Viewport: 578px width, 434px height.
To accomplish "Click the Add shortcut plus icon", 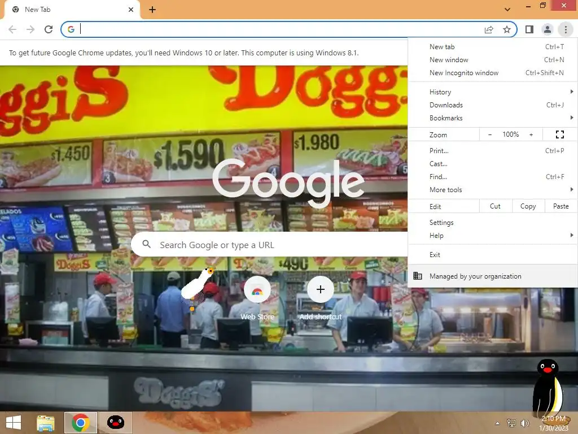I will pyautogui.click(x=321, y=290).
